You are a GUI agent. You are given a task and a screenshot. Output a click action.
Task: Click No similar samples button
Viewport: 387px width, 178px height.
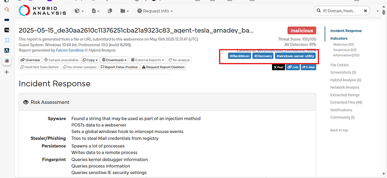point(80,67)
